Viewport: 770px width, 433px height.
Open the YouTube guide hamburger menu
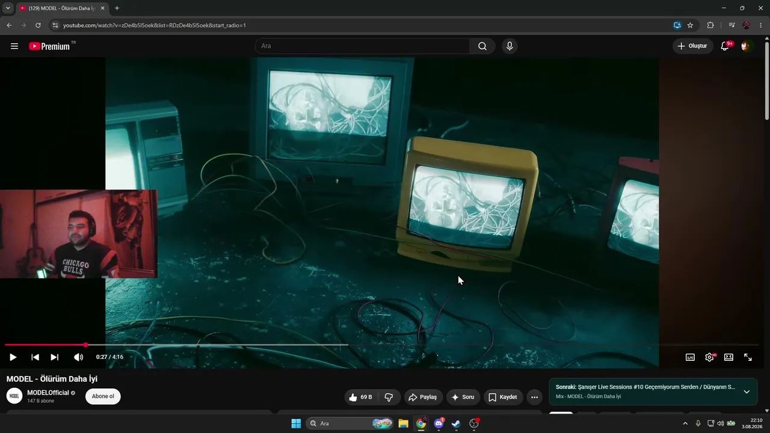click(x=14, y=46)
